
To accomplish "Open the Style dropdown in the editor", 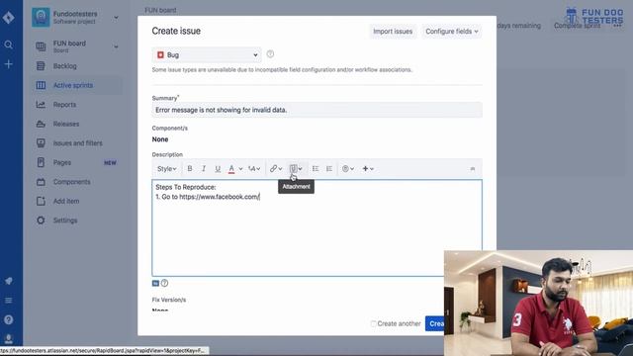I will tap(167, 169).
